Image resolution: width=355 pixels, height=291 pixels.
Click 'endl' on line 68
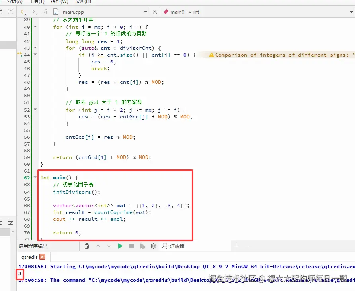(116, 219)
